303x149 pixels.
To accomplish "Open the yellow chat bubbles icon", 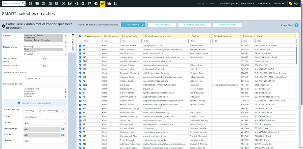I will click(x=290, y=4).
